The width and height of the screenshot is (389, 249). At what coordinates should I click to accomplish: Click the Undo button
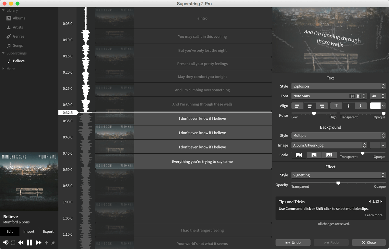click(x=293, y=243)
